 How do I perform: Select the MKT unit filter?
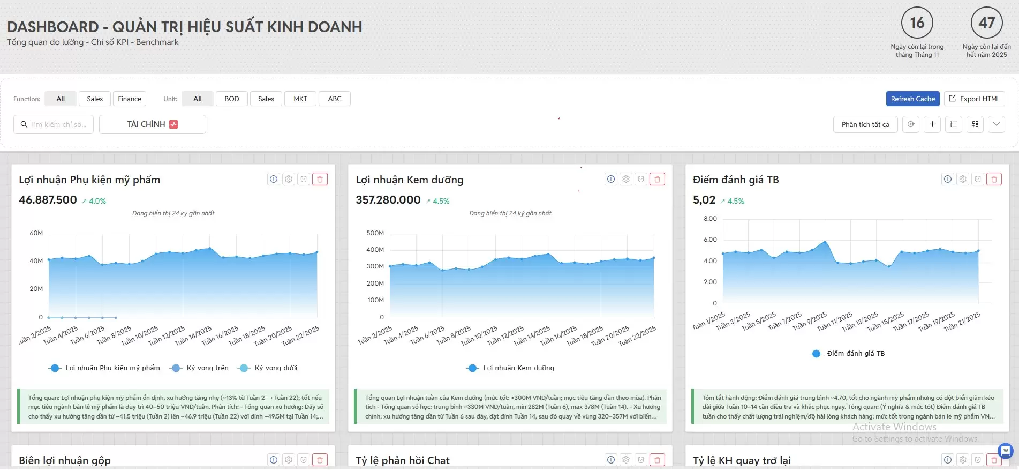[x=300, y=99]
